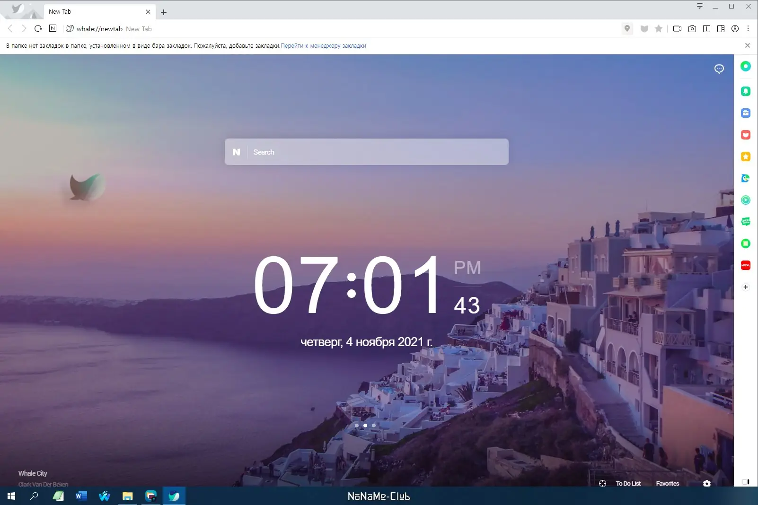Open the Papago parrot translator sidebar icon
Viewport: 758px width, 505px height.
click(745, 178)
